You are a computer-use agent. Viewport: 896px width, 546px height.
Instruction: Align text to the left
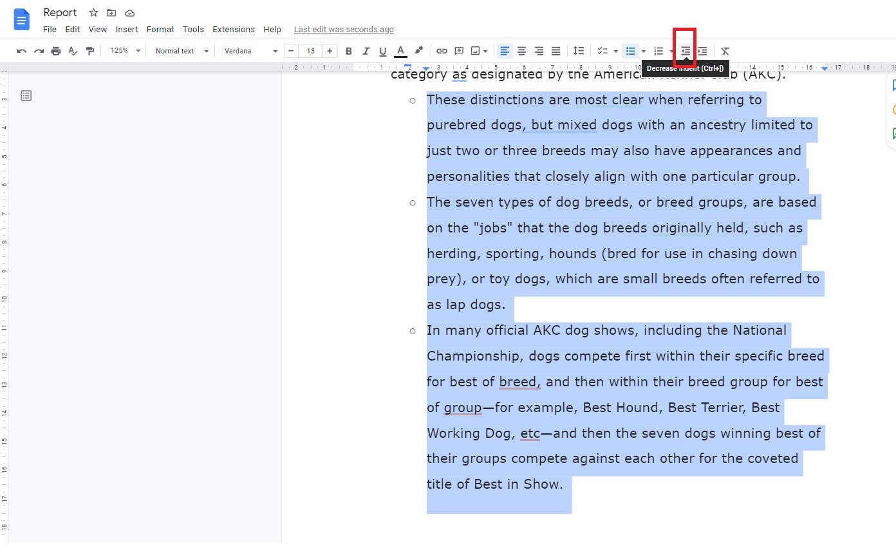click(505, 51)
